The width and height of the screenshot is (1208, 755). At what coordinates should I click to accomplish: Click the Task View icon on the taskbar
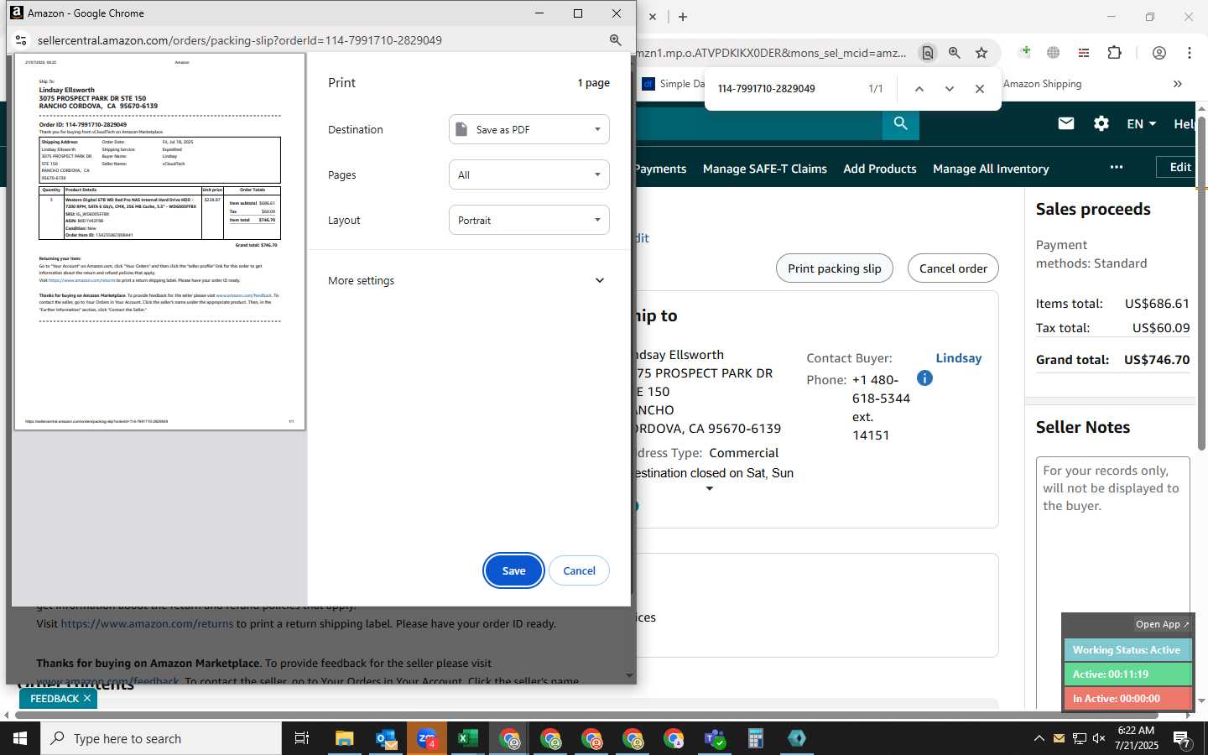click(x=302, y=738)
